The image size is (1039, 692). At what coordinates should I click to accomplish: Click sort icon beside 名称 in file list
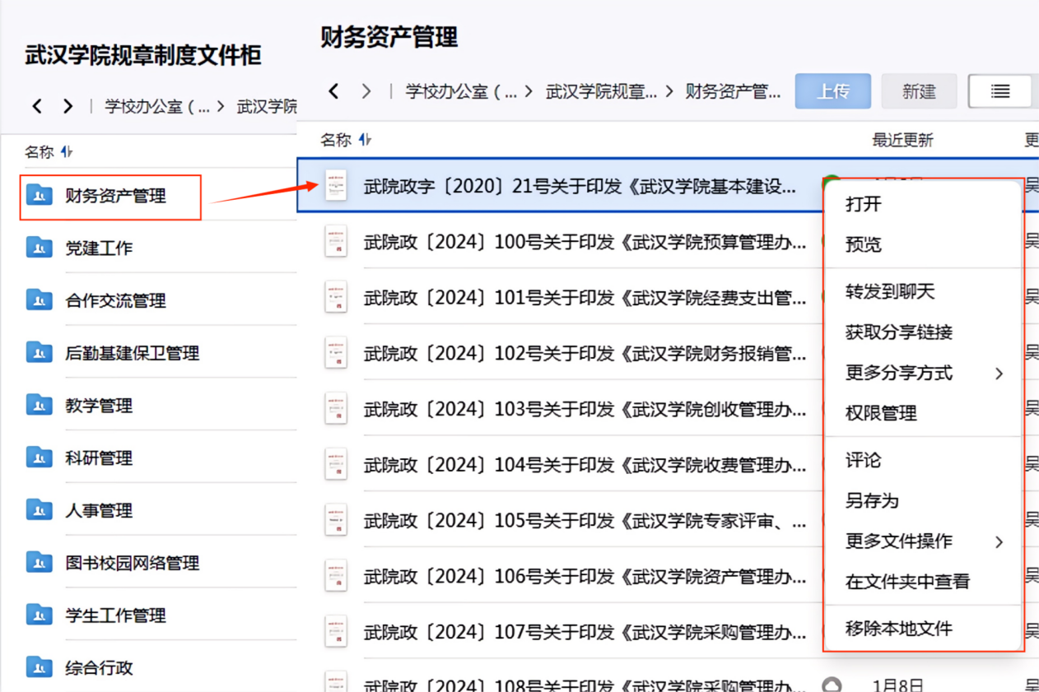click(x=365, y=140)
